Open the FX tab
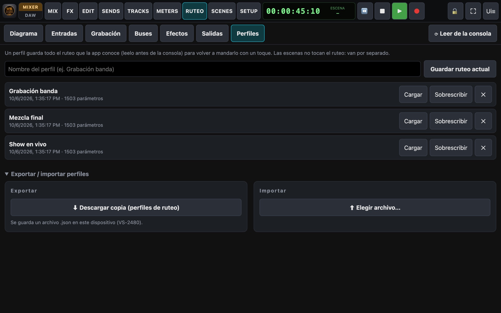Image resolution: width=501 pixels, height=313 pixels. click(x=70, y=11)
